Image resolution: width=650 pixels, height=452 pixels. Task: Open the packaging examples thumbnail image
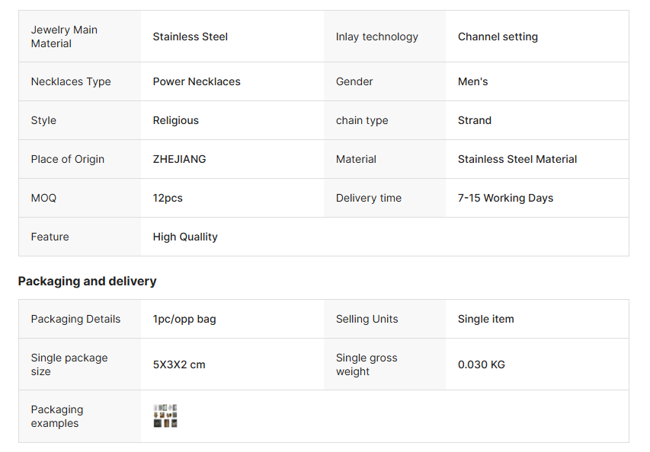[165, 416]
